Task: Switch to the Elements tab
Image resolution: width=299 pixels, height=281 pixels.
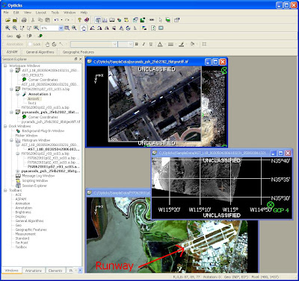Action: coord(55,271)
